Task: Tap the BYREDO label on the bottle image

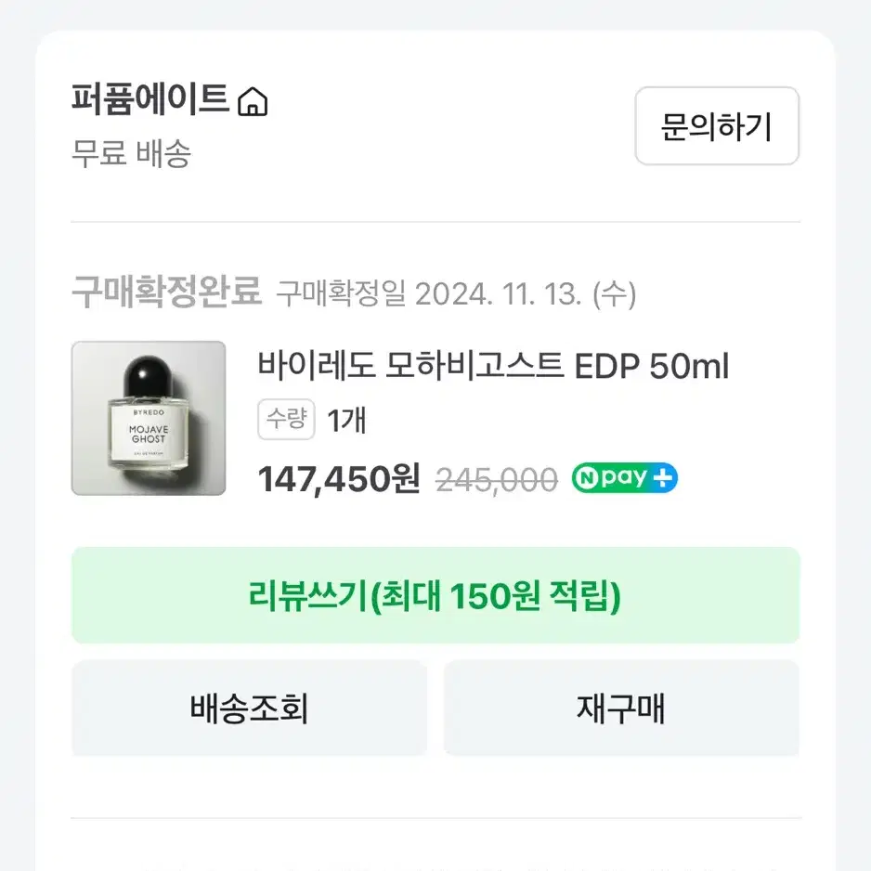Action: [149, 412]
